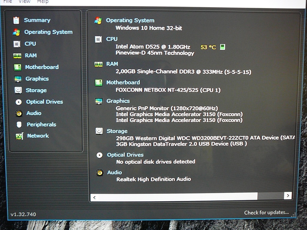Show the Graphics section in sidebar
307x230 pixels.
pos(37,79)
